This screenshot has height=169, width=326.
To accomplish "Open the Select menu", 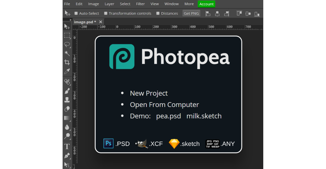I will (125, 4).
